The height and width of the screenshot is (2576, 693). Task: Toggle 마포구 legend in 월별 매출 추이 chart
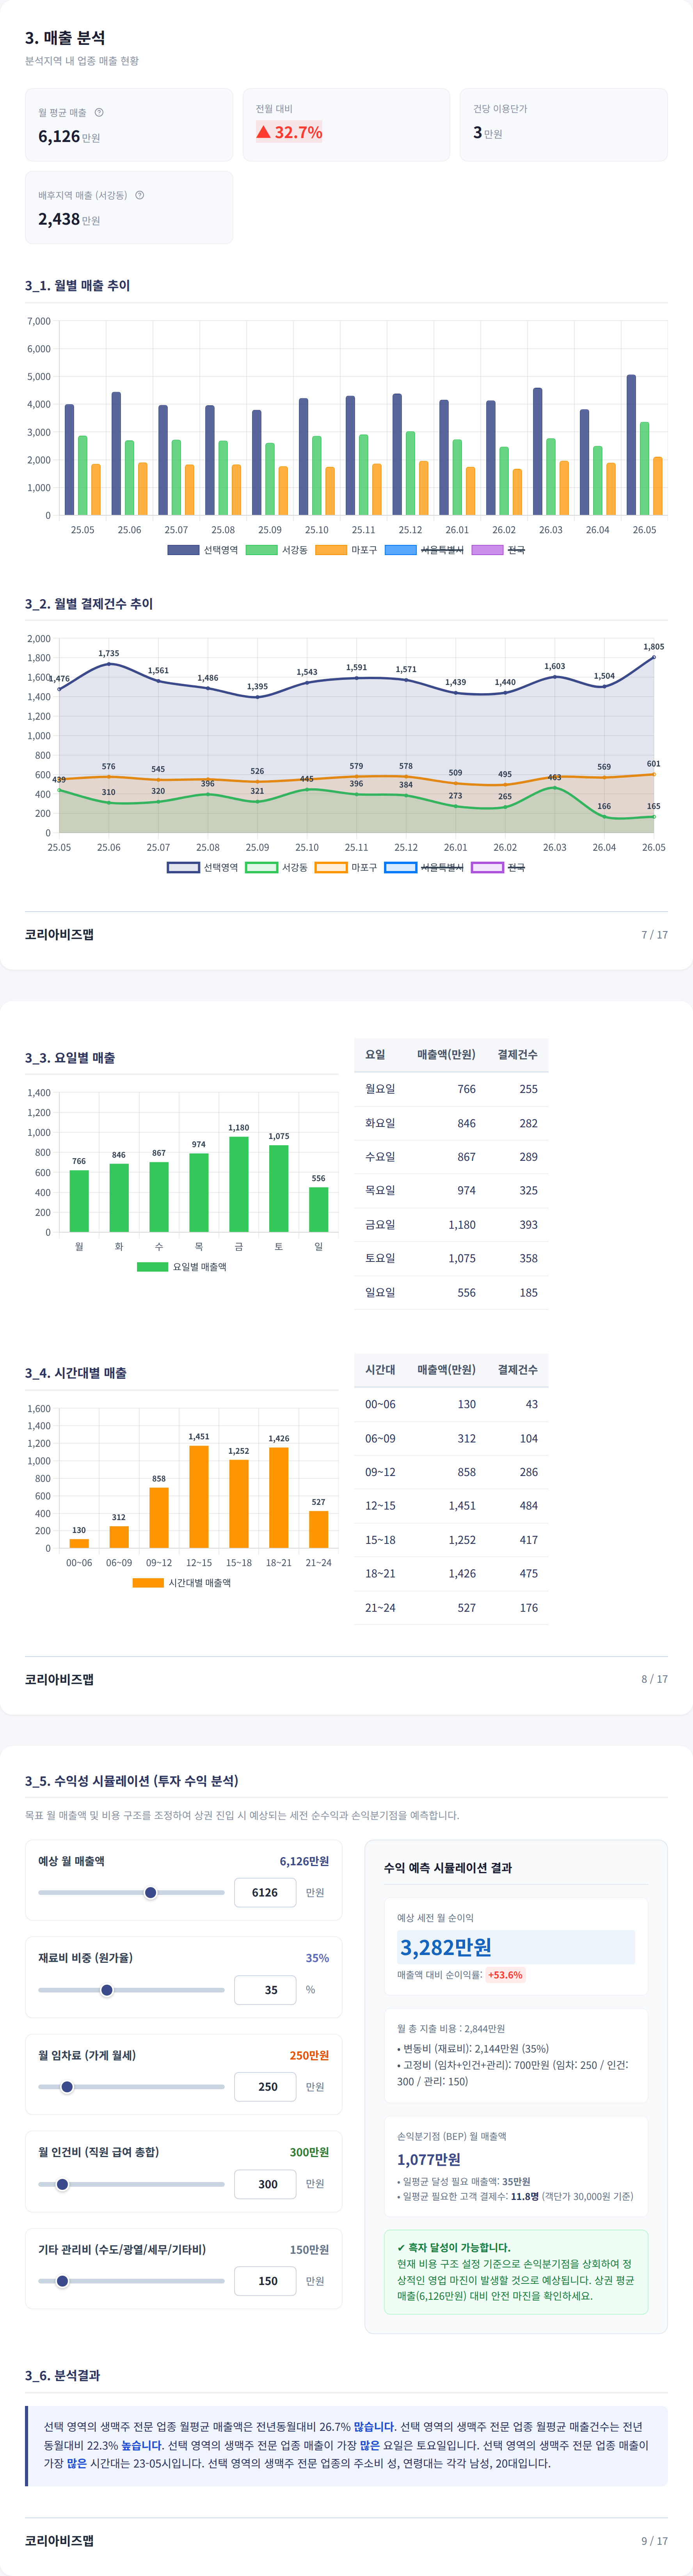point(346,550)
